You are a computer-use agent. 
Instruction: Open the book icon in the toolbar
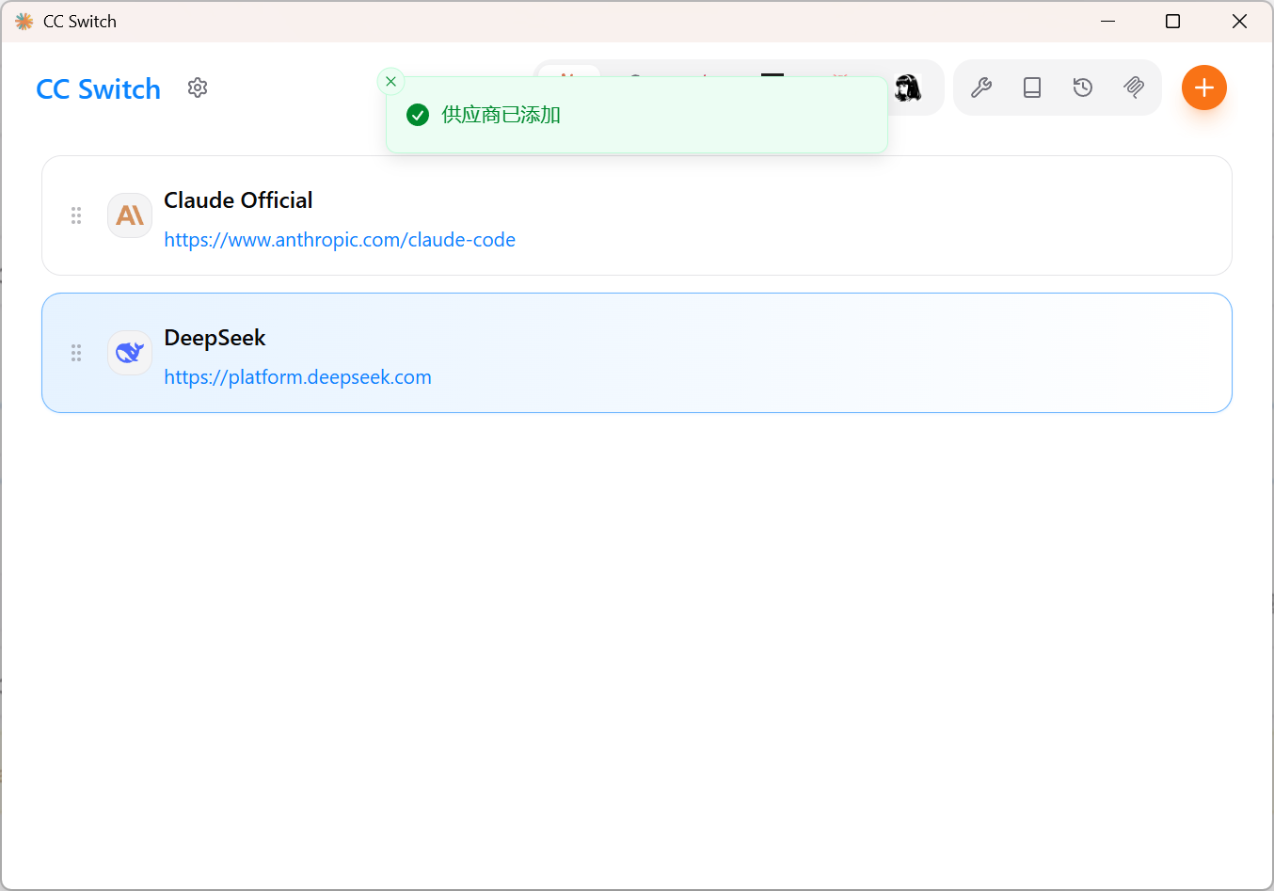[x=1032, y=88]
